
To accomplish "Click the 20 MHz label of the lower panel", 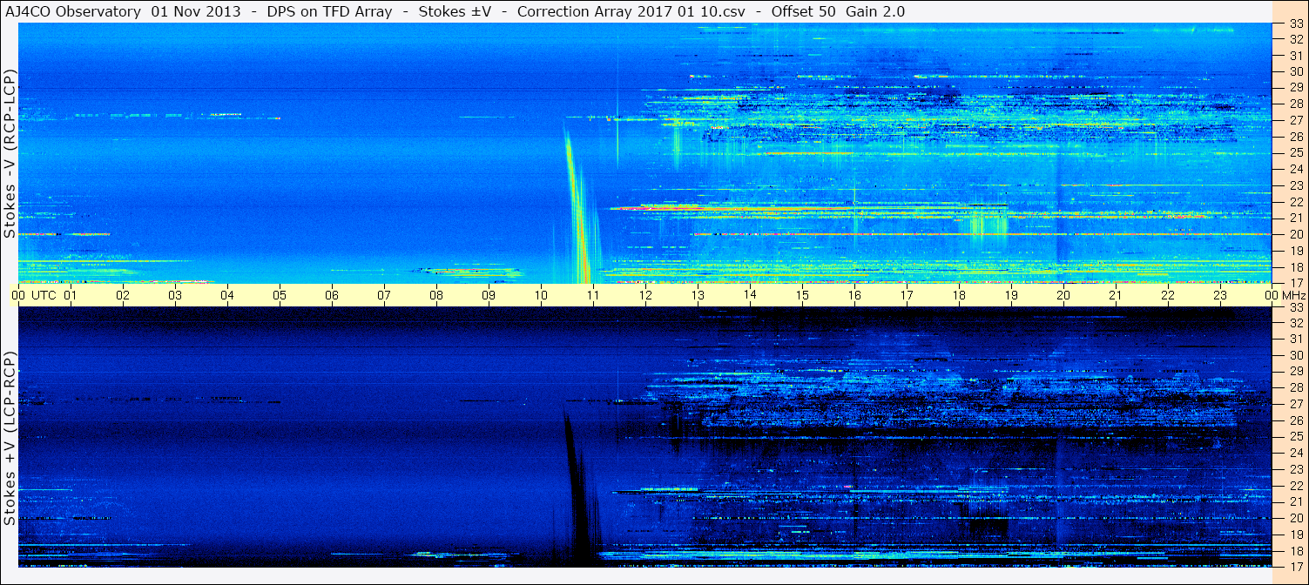I will click(x=1296, y=518).
